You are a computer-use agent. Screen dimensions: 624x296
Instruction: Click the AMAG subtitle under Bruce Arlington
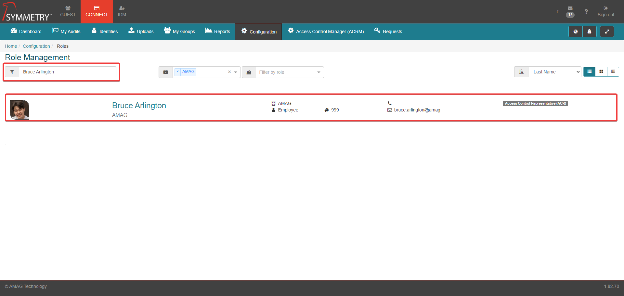[120, 115]
